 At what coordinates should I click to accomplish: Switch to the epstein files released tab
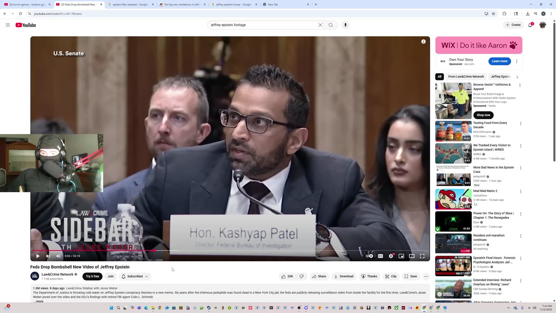(130, 4)
